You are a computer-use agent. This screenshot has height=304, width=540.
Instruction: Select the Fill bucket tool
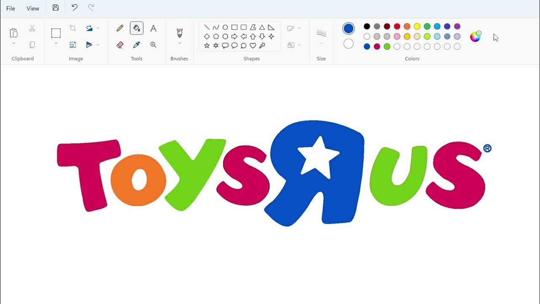pos(137,28)
